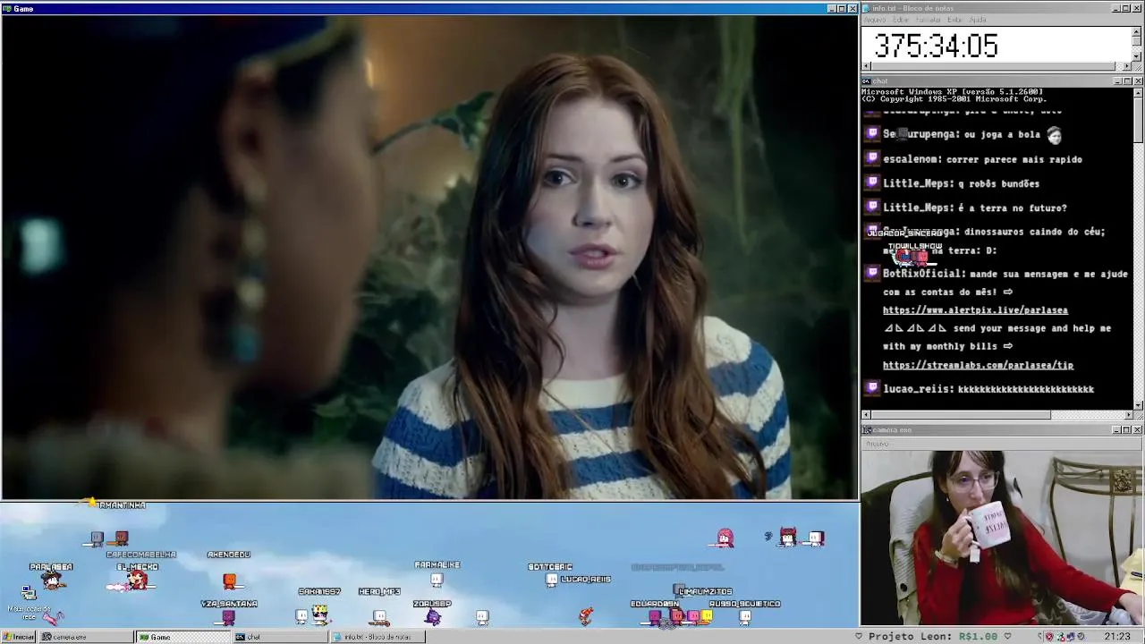The height and width of the screenshot is (644, 1145).
Task: Click Twitch icon beside first Little_Meps message
Action: click(872, 183)
